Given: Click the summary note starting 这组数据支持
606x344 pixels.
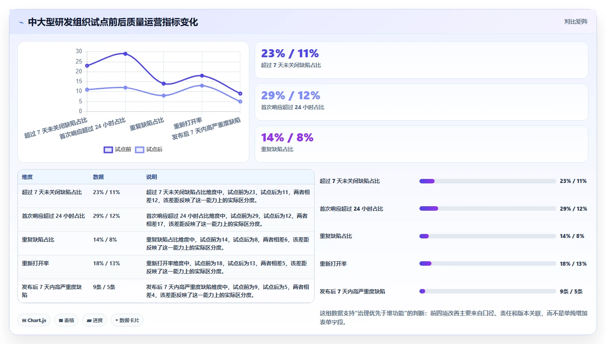Looking at the screenshot, I should point(453,318).
